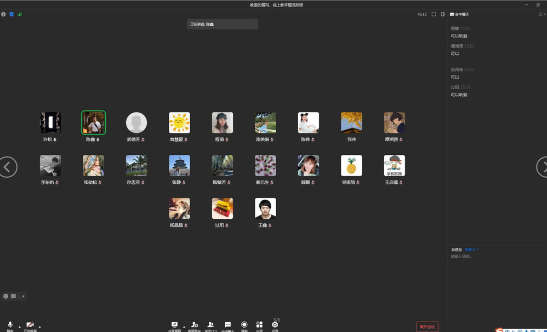Image resolution: width=547 pixels, height=332 pixels.
Task: Toggle microphone mute (静音) button
Action: point(10,325)
